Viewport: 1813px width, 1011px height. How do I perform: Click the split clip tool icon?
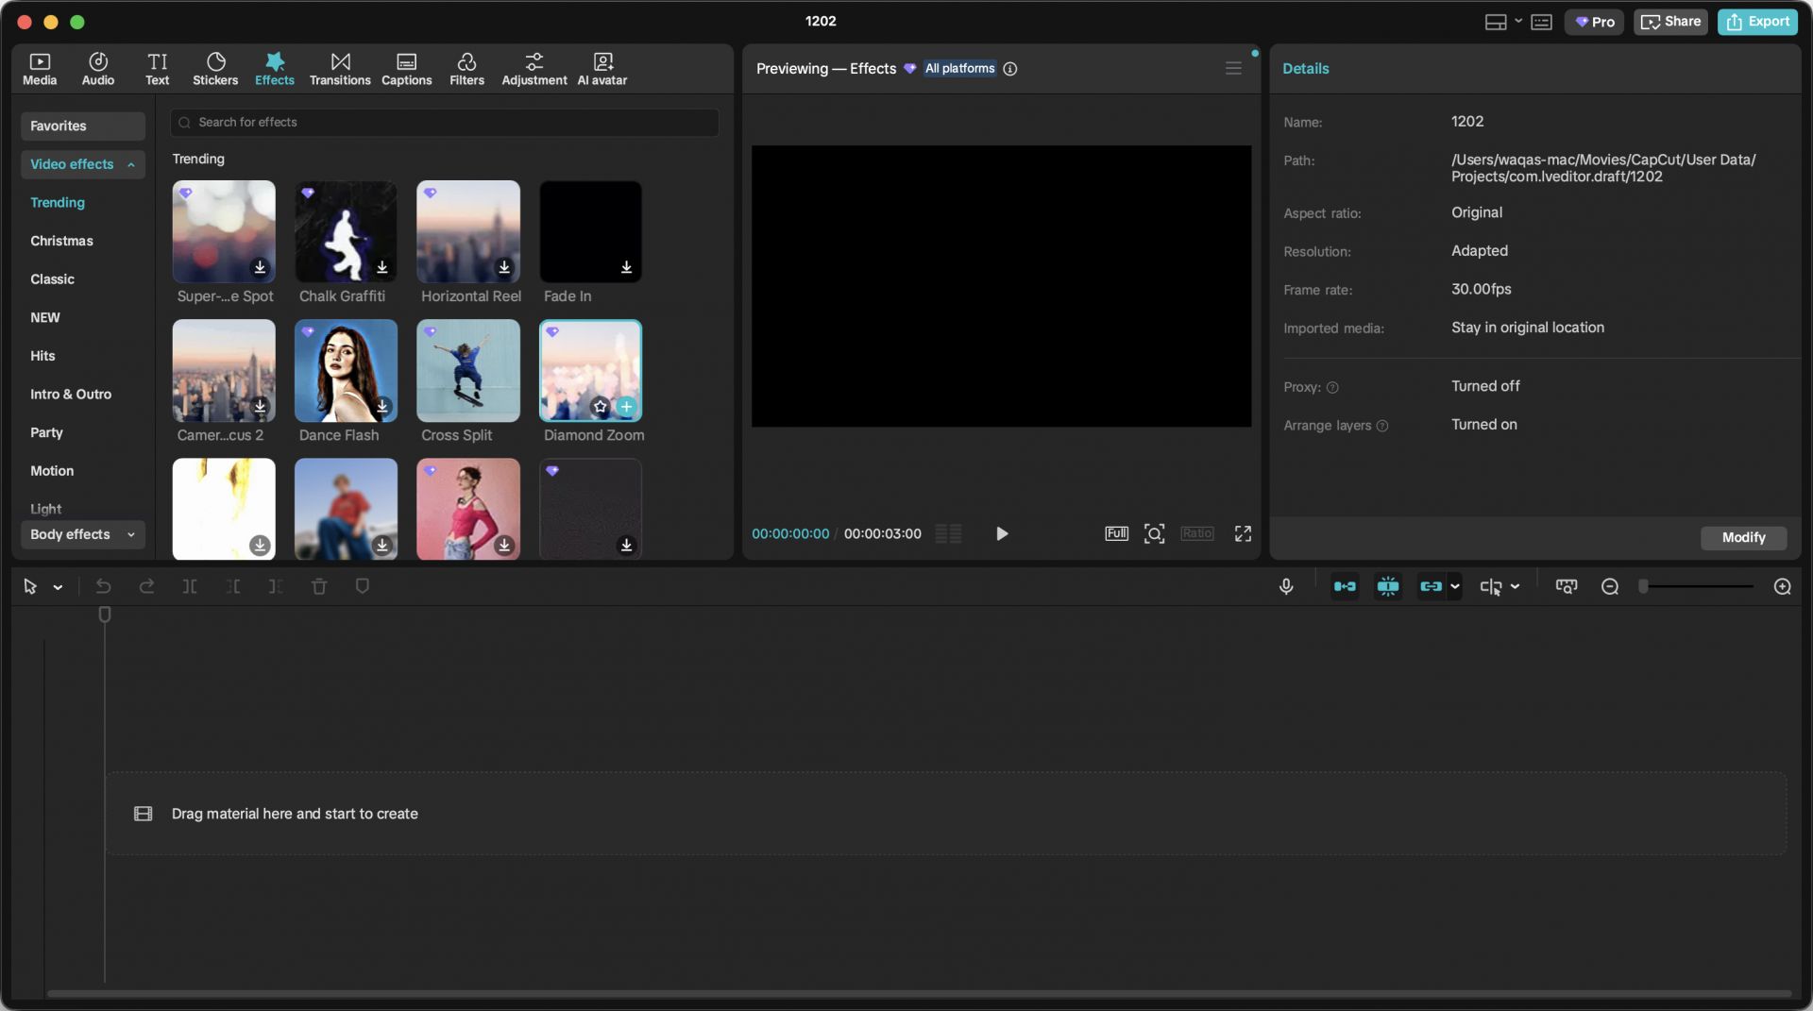[x=189, y=586]
